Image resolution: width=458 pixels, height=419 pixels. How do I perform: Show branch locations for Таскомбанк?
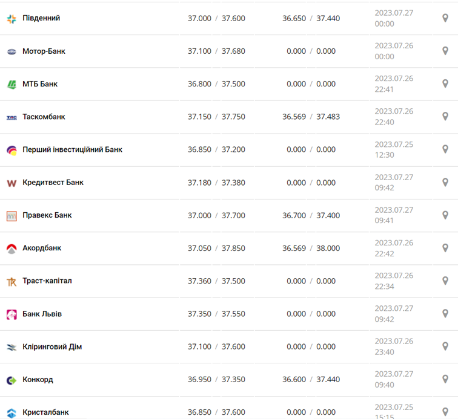[x=445, y=117]
